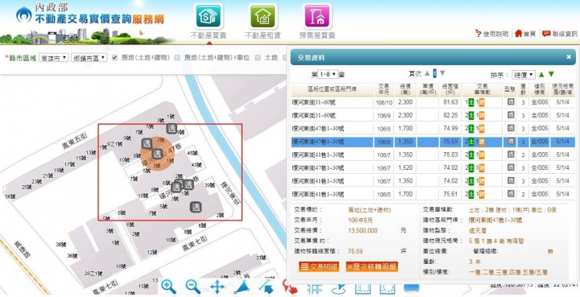This screenshot has width=580, height=297.
Task: Open 歷次移轉明細 transfer history button
Action: [x=371, y=266]
